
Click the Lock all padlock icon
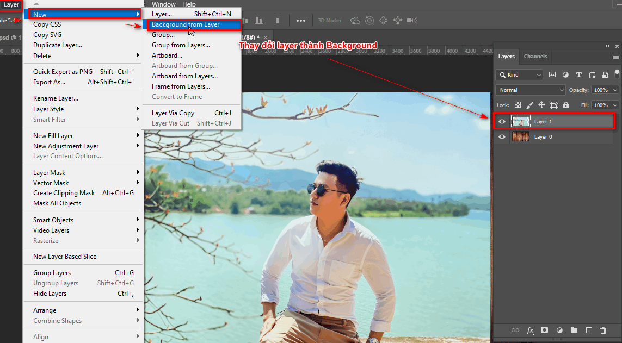566,104
